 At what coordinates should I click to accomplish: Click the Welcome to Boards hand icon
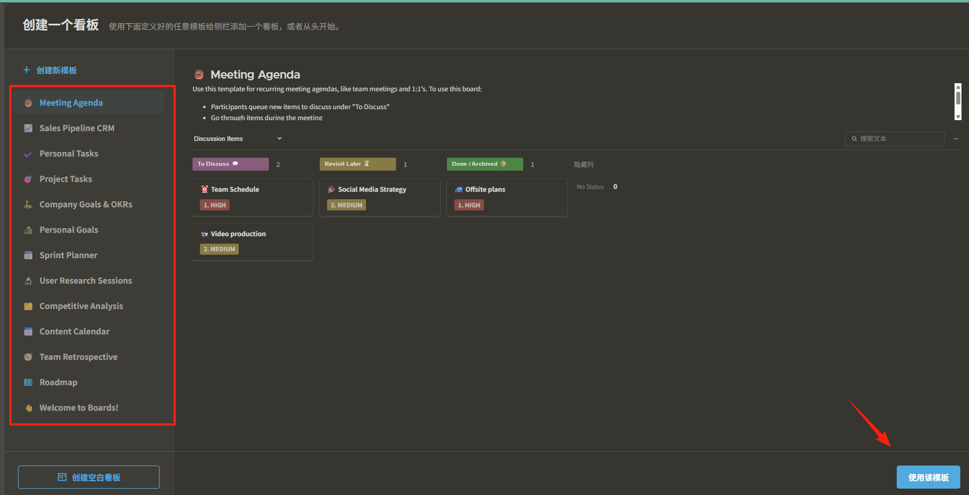pyautogui.click(x=28, y=408)
